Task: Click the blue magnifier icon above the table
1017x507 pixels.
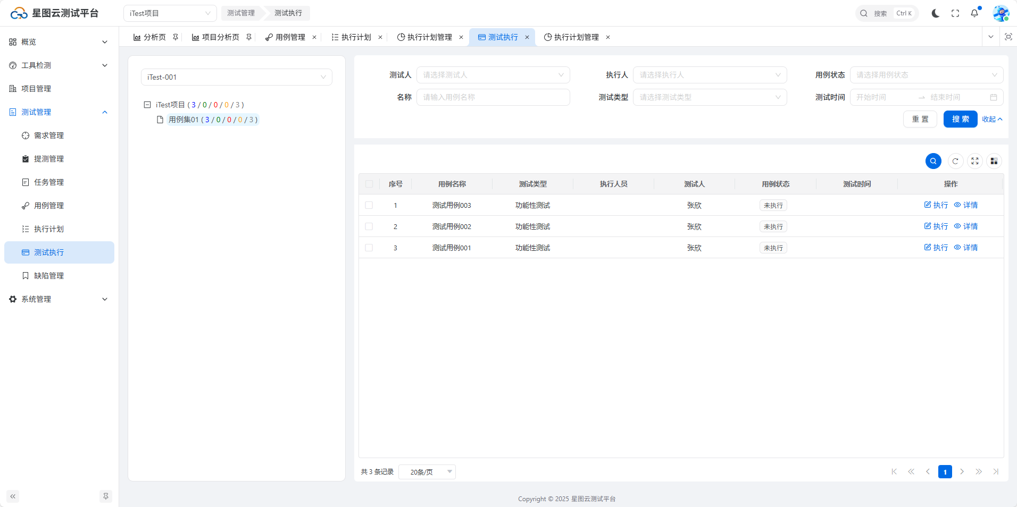Action: click(933, 161)
